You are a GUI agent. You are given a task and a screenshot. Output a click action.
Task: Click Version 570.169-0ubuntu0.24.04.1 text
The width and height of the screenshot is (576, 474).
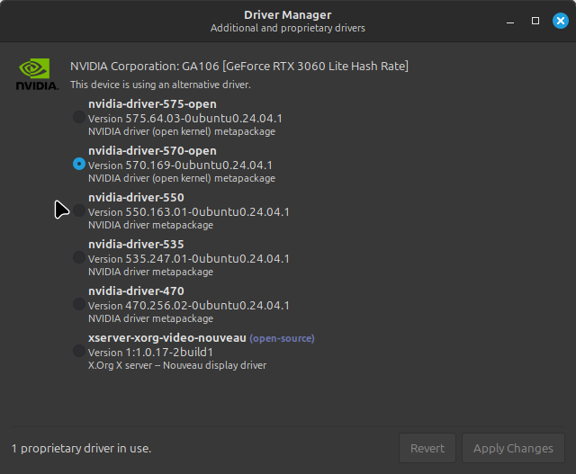point(180,165)
